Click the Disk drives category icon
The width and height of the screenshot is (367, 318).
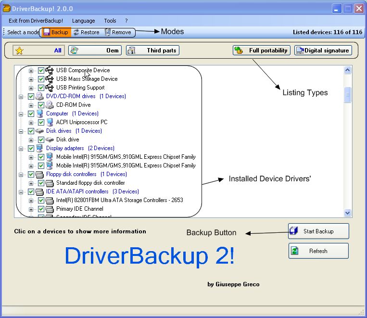click(x=39, y=131)
